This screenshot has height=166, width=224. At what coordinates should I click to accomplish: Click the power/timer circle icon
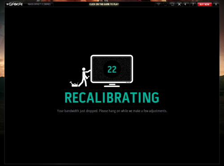(165, 4)
